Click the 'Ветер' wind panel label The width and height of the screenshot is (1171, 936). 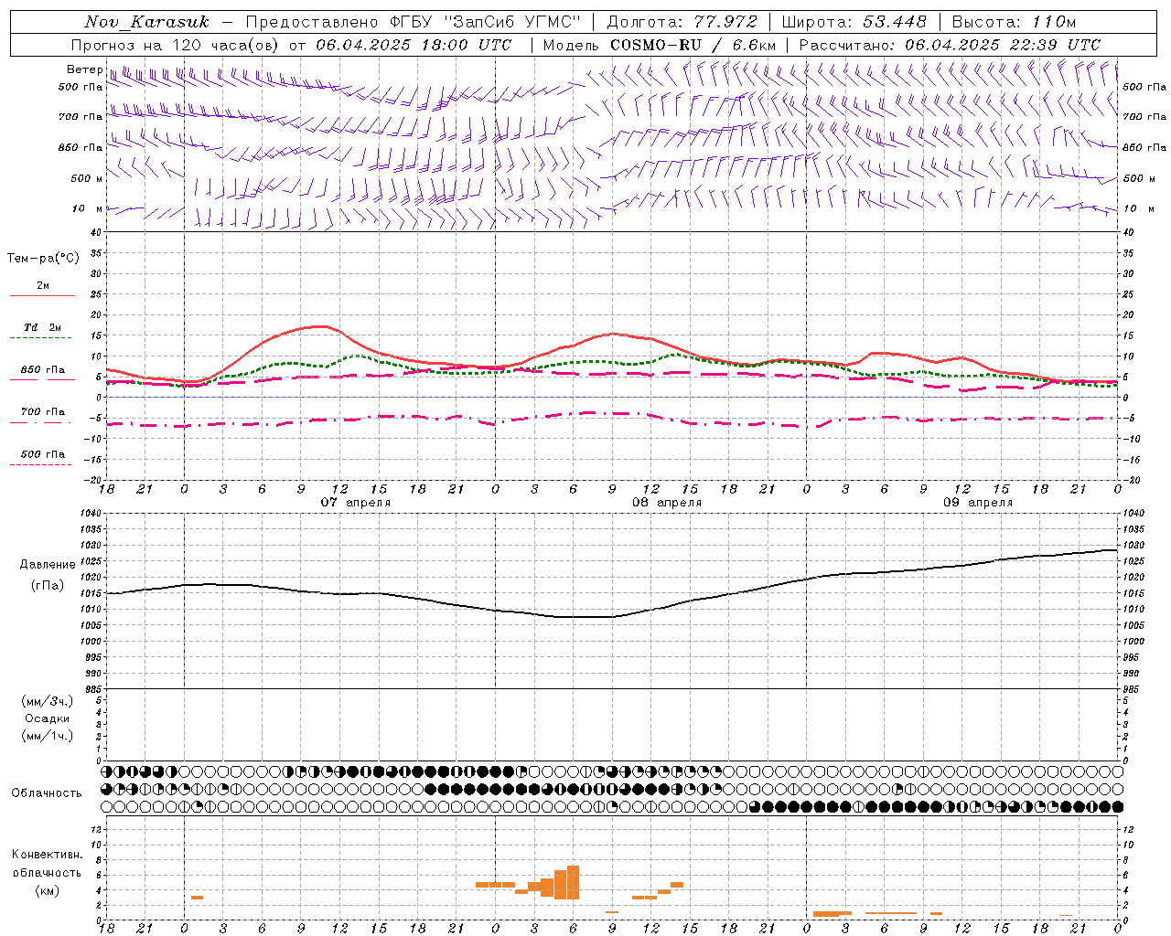click(84, 69)
